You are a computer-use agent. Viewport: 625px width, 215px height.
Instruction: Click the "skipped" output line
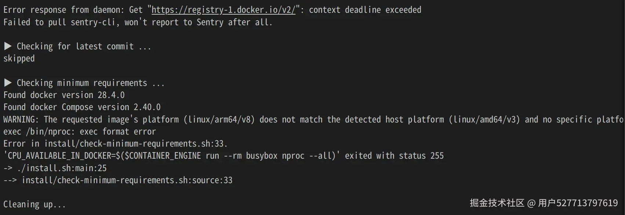tap(19, 59)
